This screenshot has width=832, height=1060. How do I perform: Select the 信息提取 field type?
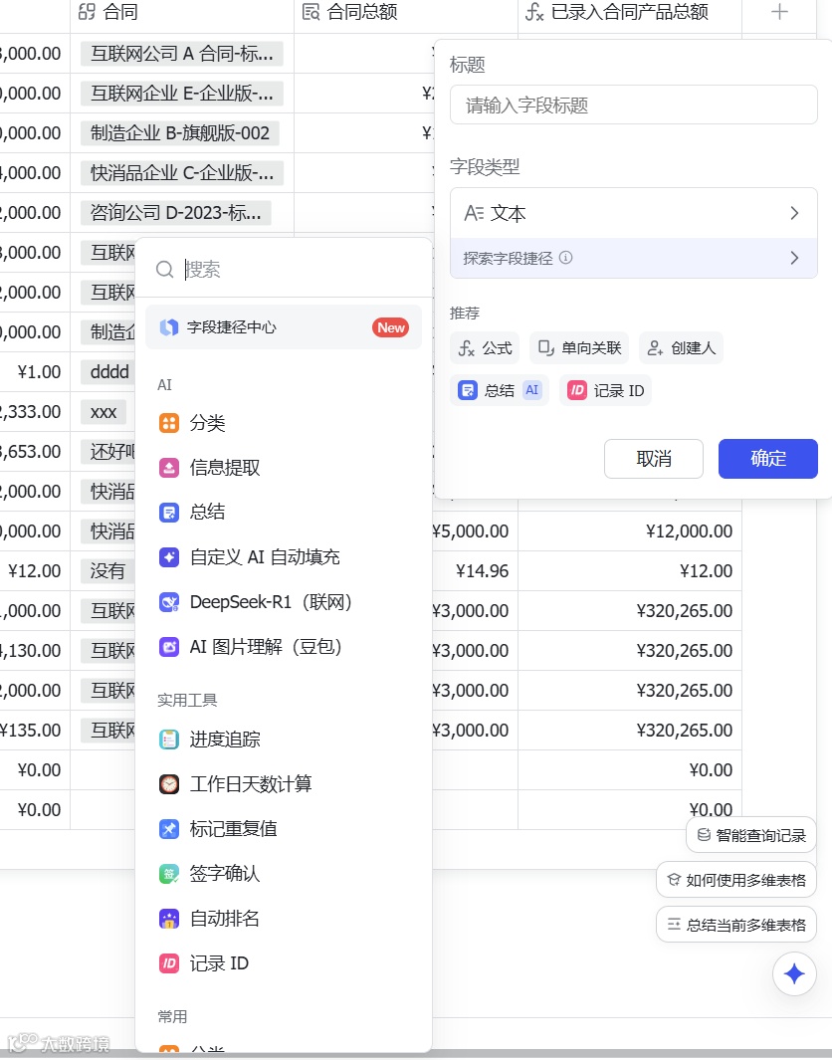click(284, 468)
